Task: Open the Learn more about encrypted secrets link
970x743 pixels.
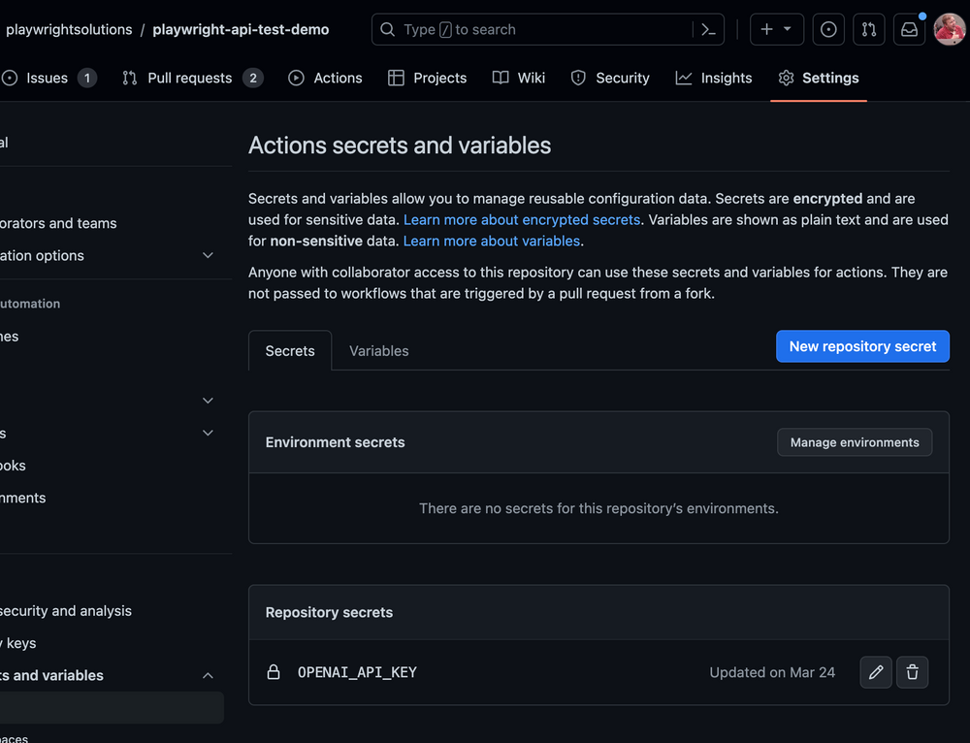Action: [521, 219]
